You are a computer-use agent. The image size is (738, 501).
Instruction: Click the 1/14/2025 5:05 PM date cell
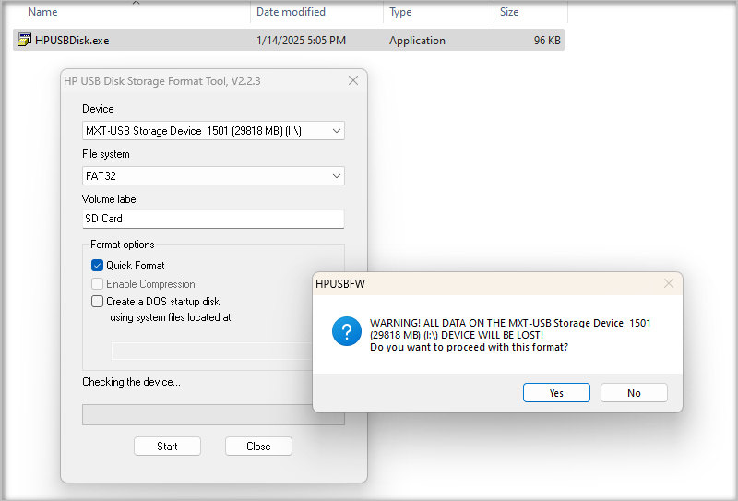[302, 41]
